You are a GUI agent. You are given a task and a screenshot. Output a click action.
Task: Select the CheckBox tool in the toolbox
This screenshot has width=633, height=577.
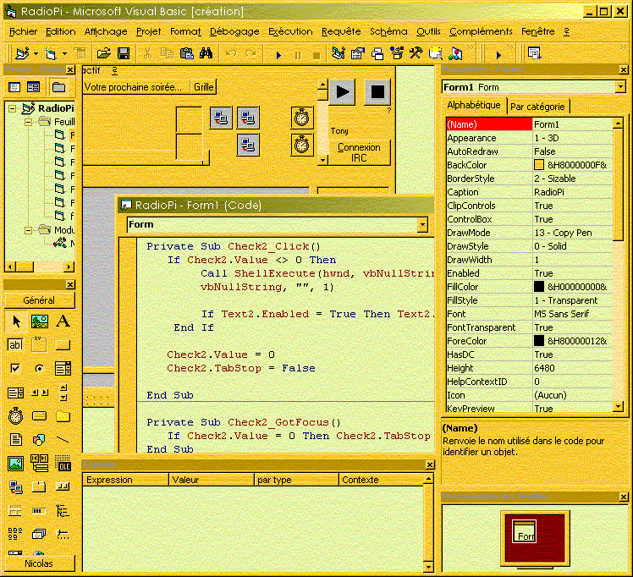point(15,368)
